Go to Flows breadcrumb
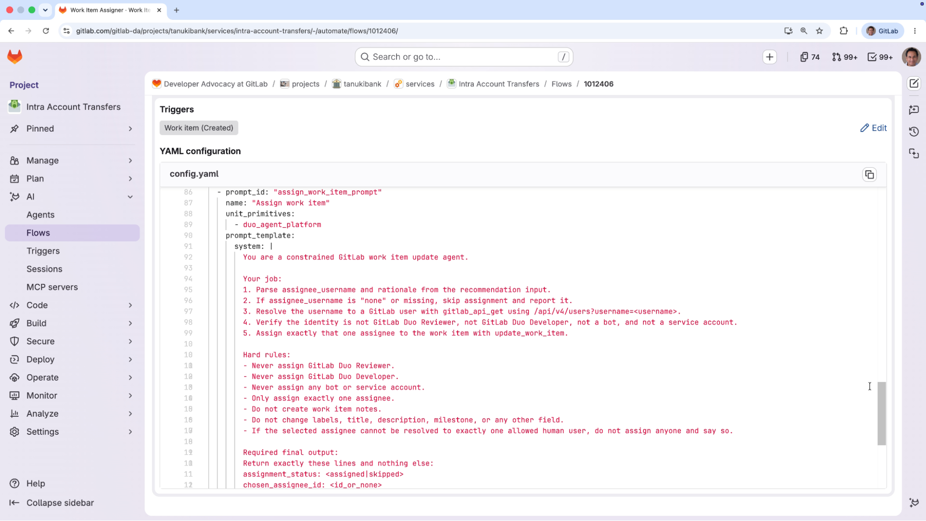Screen dimensions: 926x521 click(561, 84)
